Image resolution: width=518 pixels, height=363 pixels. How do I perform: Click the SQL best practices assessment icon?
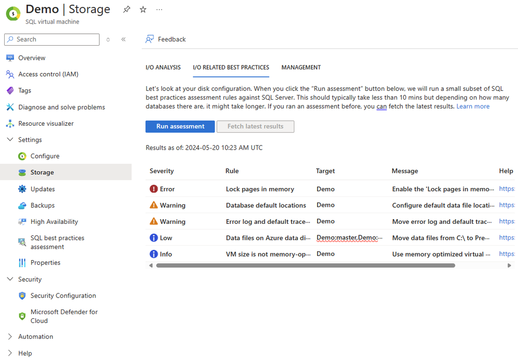click(22, 243)
